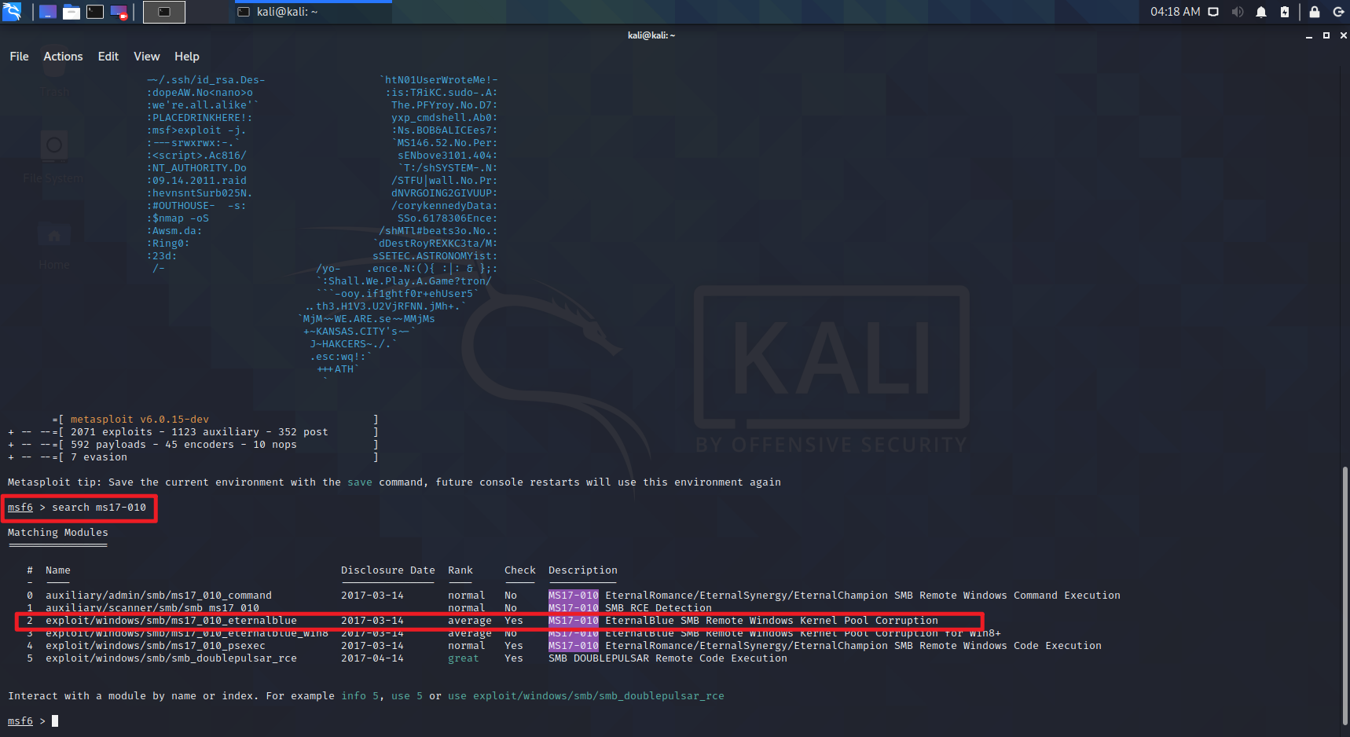Open the View menu

tap(146, 57)
